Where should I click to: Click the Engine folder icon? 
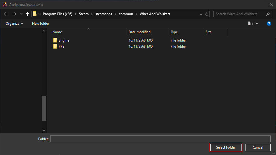55,40
